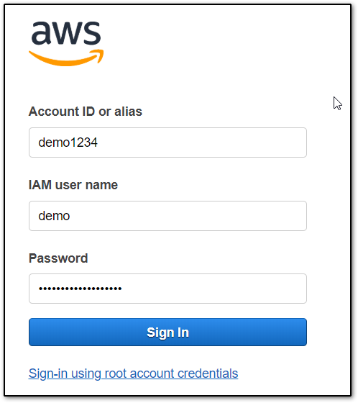The image size is (358, 403).
Task: Select the IAM user name input box
Action: click(x=167, y=216)
